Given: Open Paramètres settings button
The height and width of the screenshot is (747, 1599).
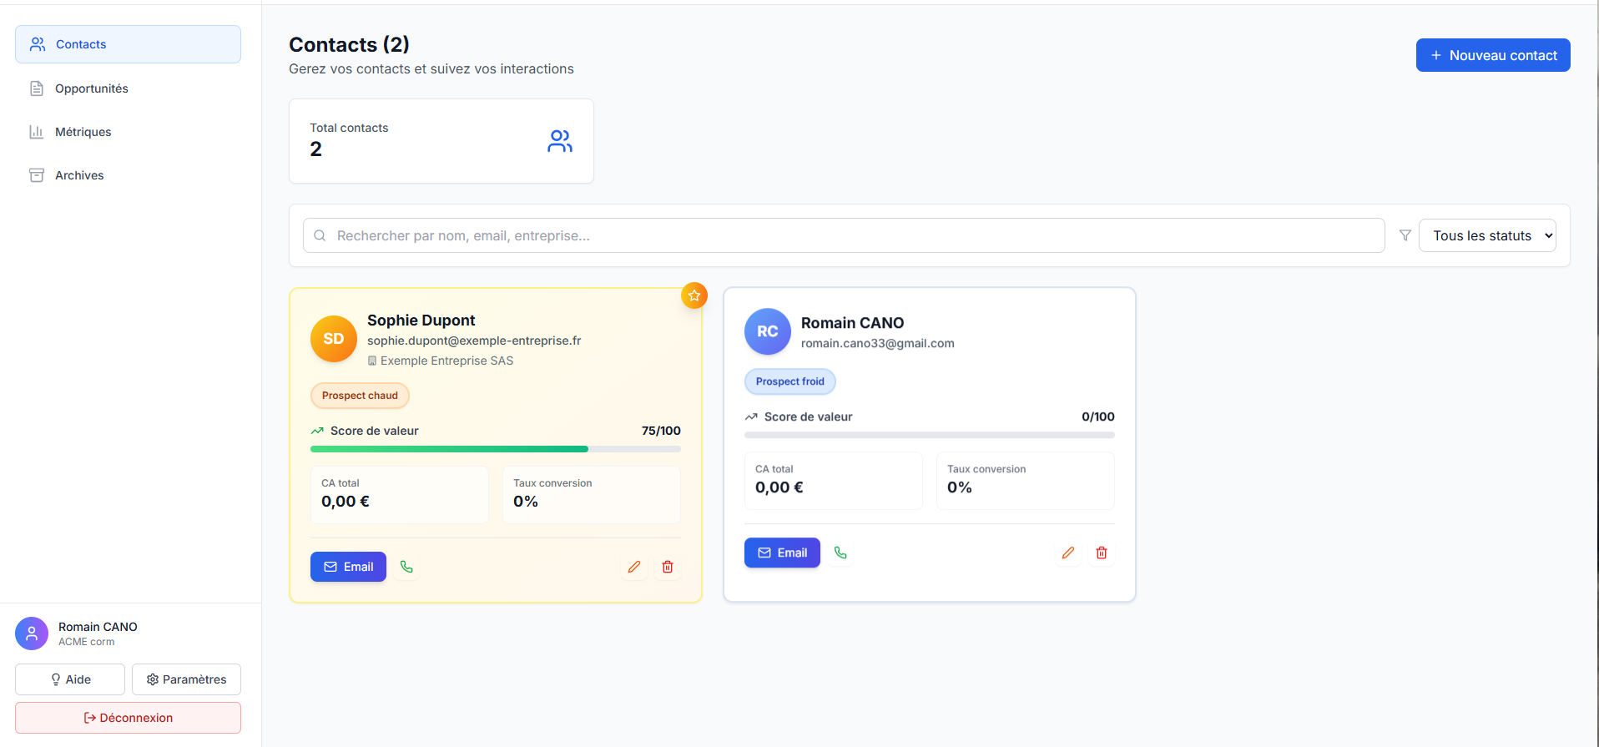Looking at the screenshot, I should 186,679.
